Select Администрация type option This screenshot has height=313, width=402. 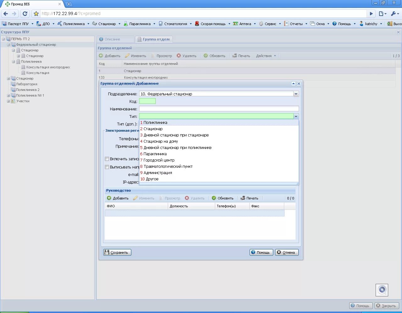tap(219, 173)
